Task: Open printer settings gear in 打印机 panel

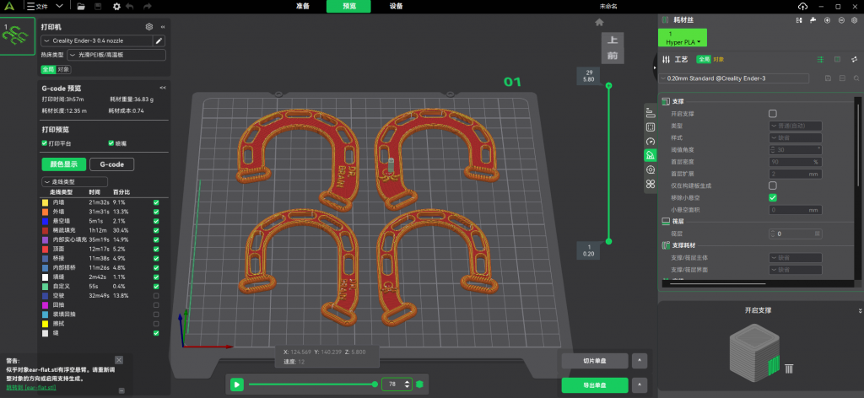Action: coord(149,27)
